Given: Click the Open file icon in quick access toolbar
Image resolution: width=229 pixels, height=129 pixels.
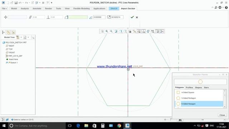Looking at the screenshot, I should coord(12,3).
